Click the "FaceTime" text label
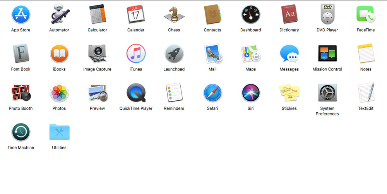Image resolution: width=387 pixels, height=194 pixels. click(366, 30)
